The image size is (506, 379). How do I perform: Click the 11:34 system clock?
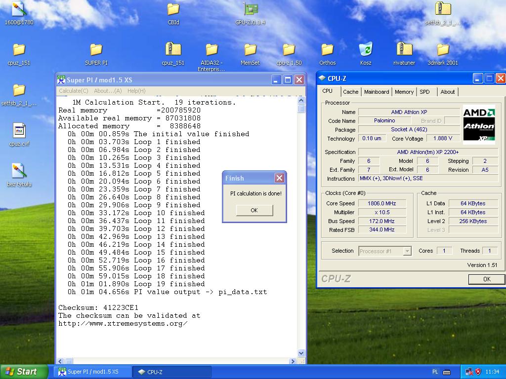pyautogui.click(x=493, y=372)
